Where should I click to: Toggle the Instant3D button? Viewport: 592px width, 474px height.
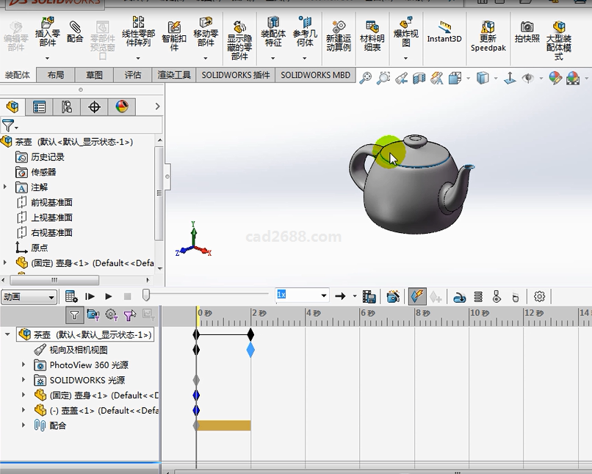click(x=444, y=32)
